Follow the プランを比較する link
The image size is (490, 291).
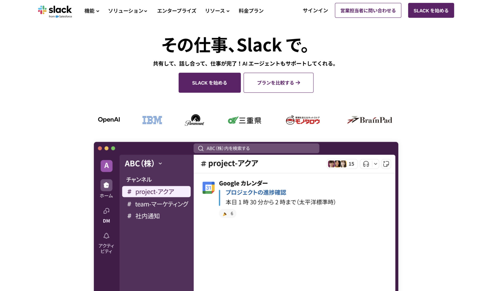pos(278,83)
